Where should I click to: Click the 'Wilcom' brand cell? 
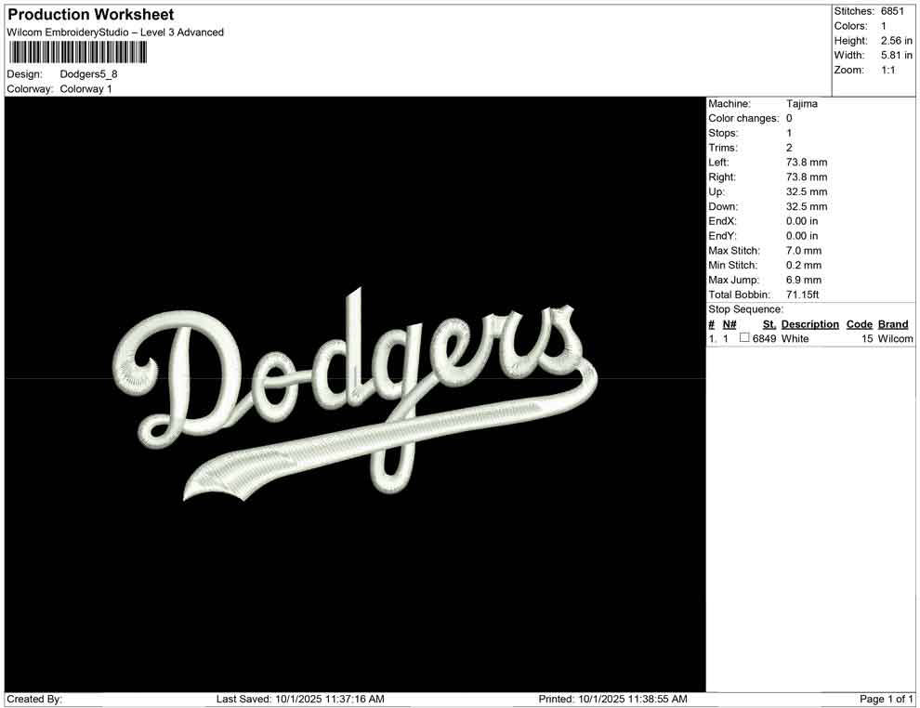[x=895, y=338]
